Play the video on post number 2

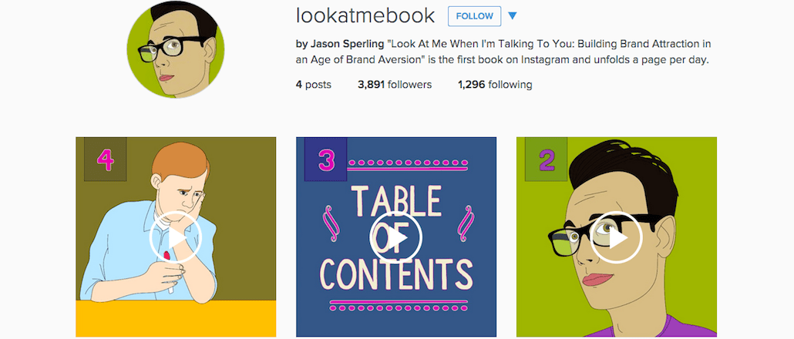click(x=617, y=237)
